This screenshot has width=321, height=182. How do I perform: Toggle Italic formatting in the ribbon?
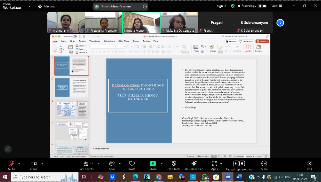(x=96, y=51)
